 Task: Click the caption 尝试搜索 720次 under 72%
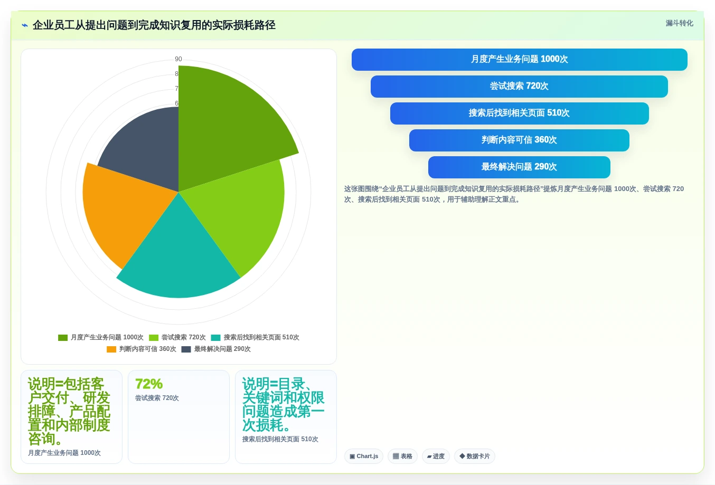157,398
